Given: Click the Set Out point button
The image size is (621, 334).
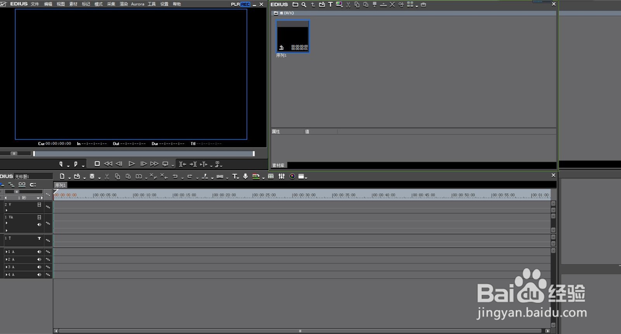Looking at the screenshot, I should point(76,164).
